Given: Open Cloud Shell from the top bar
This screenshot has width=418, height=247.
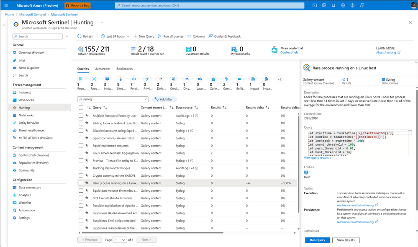Looking at the screenshot, I should click(x=315, y=5).
